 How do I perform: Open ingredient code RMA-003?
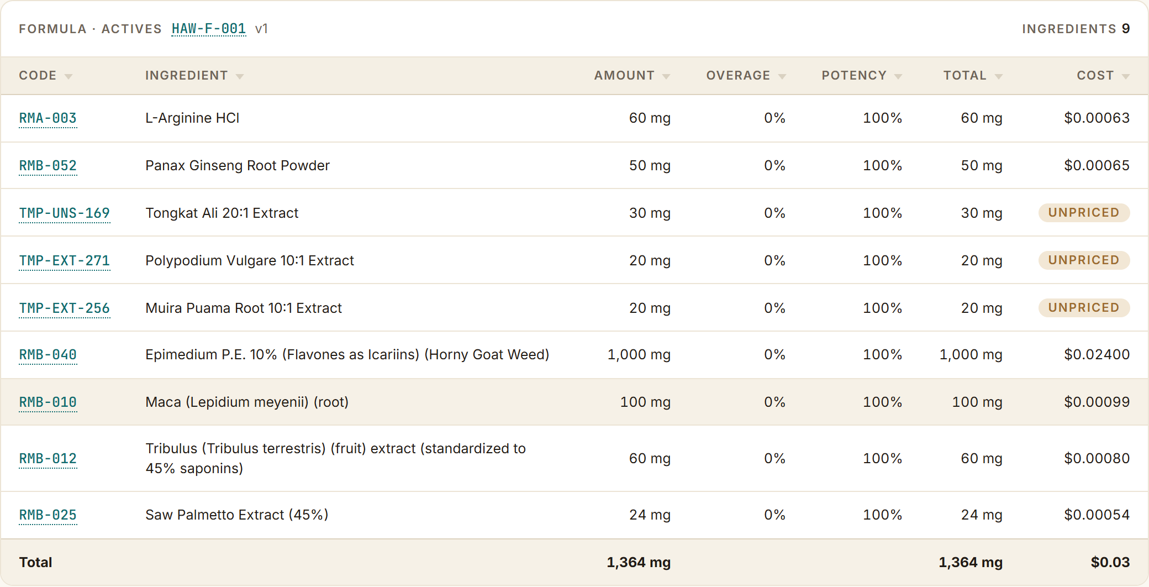click(x=48, y=118)
